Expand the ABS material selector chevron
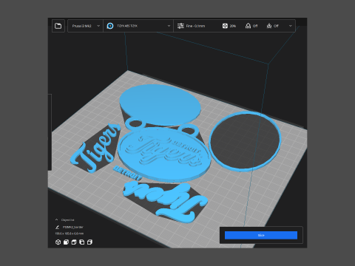Screen dimensions: 355x266 click(169, 26)
